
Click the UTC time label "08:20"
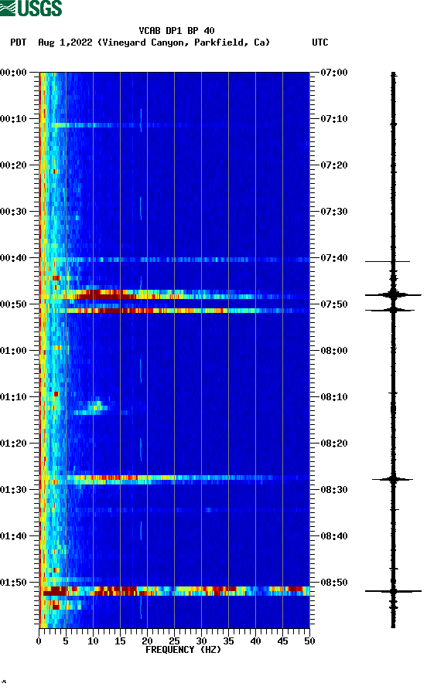334,444
